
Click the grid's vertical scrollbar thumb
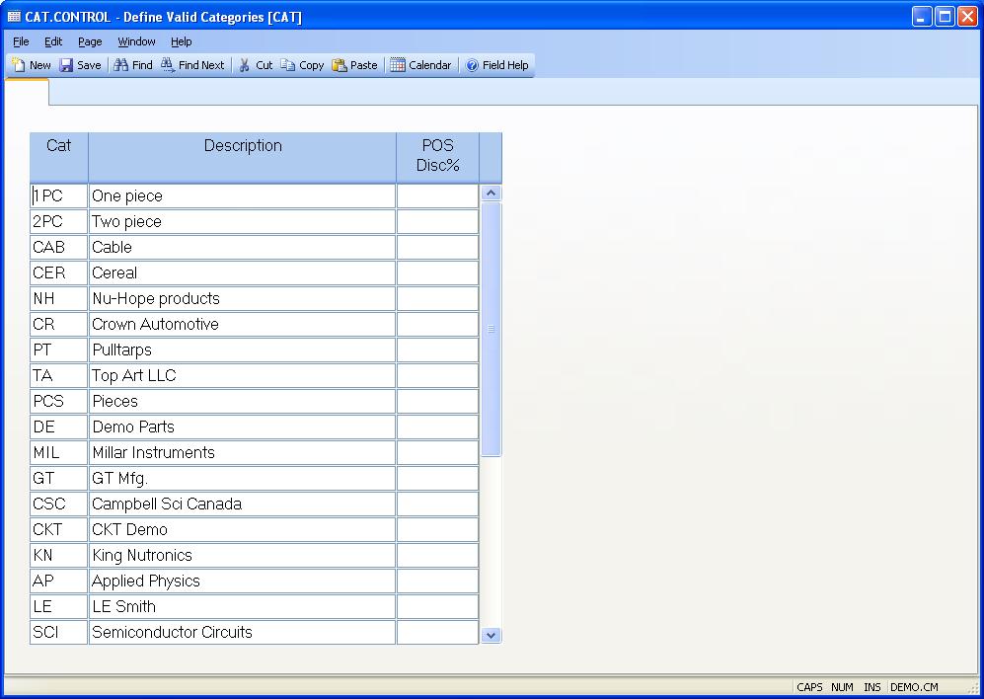pos(492,329)
